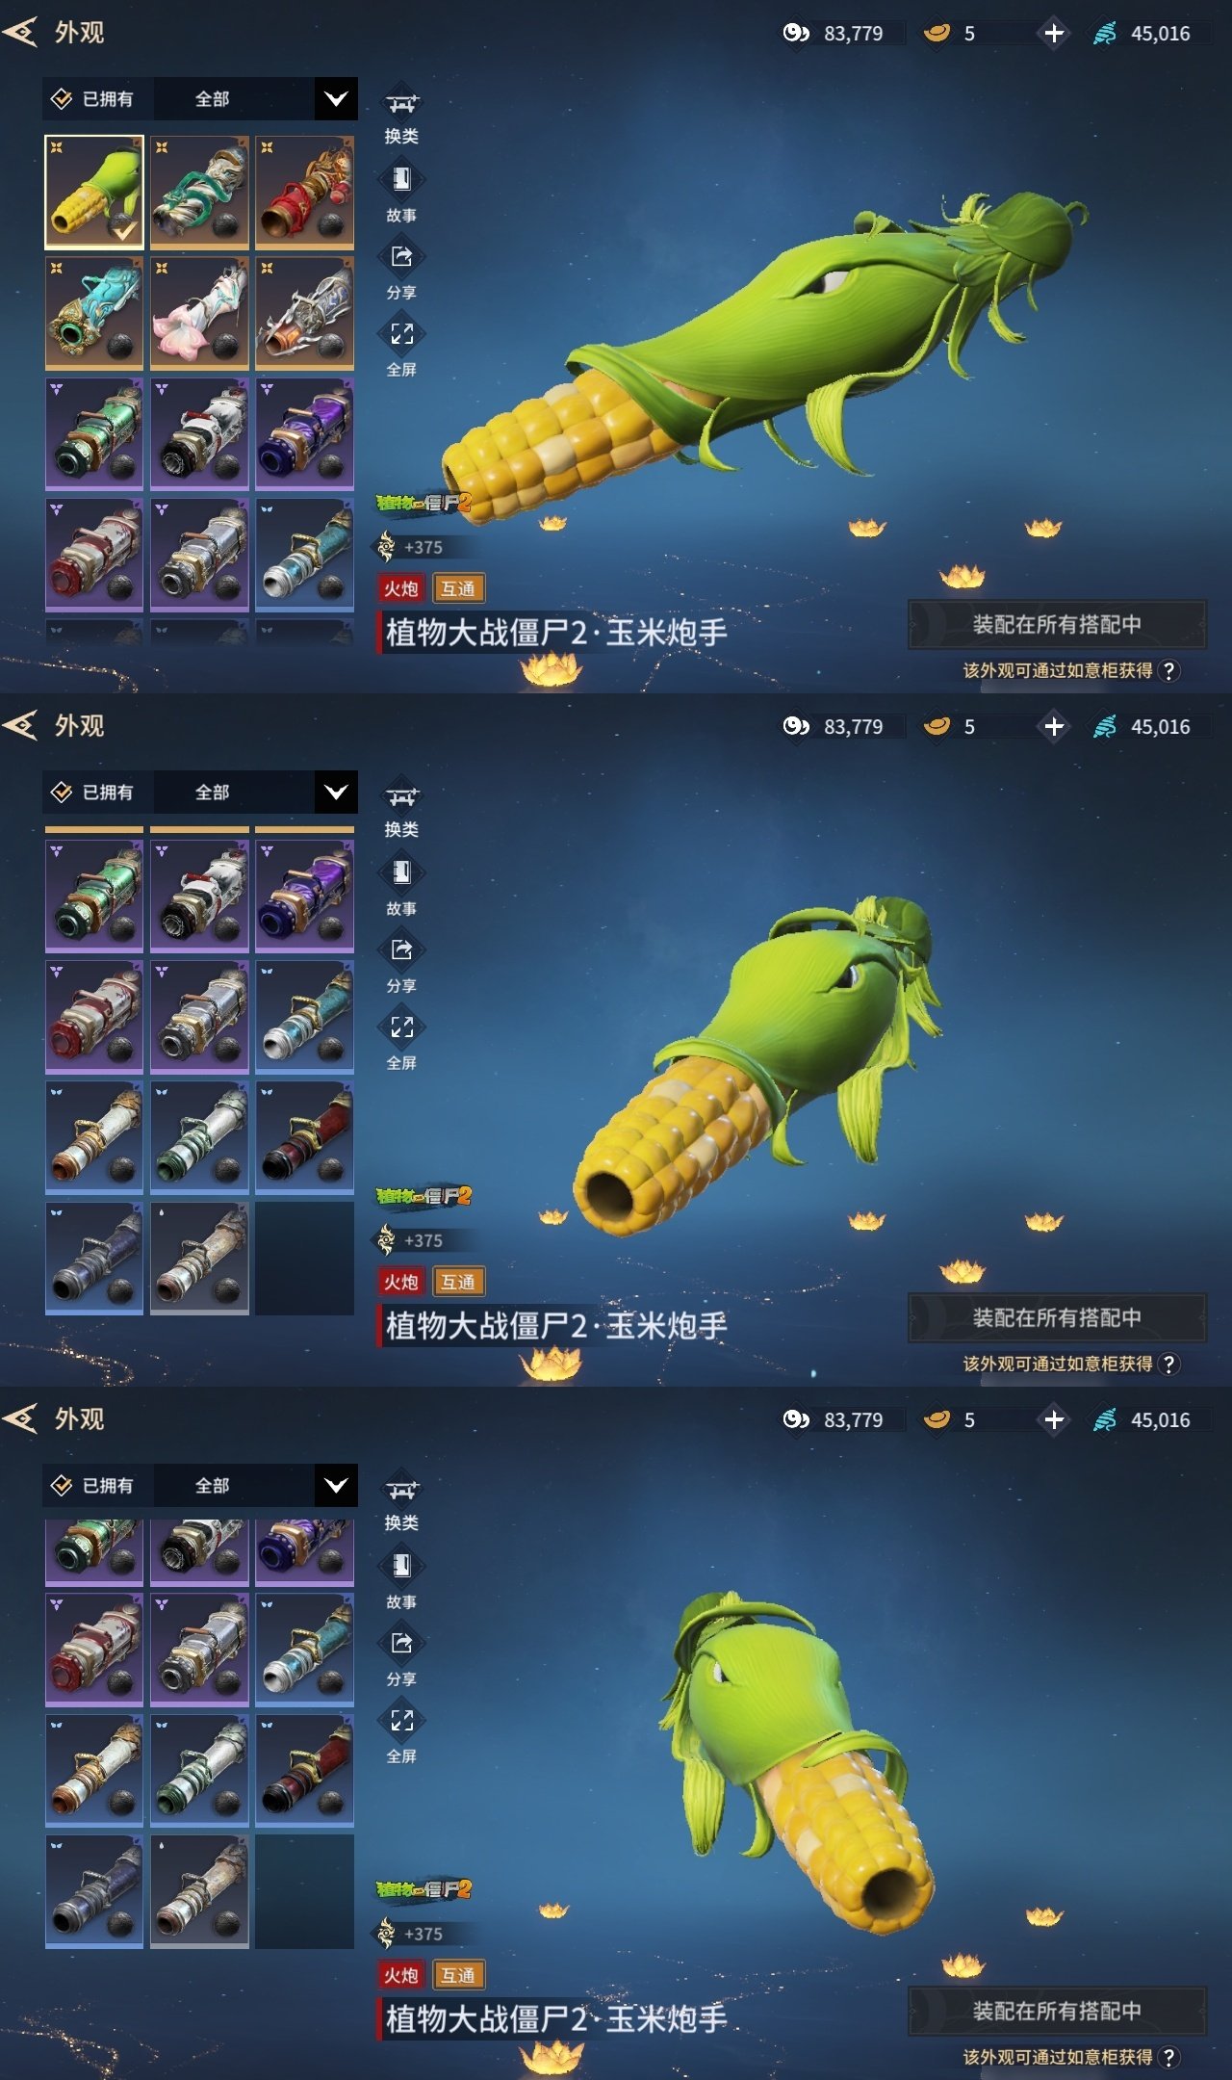Click the question mark help icon in bottom screen
The height and width of the screenshot is (2080, 1232).
(x=1168, y=2057)
